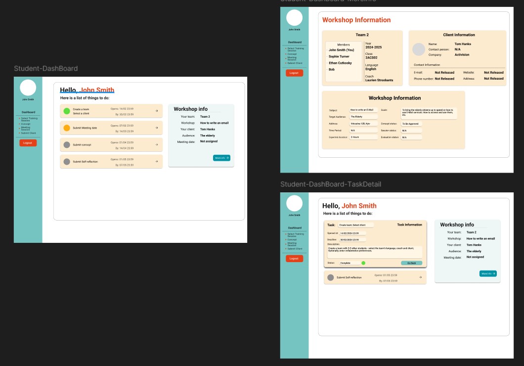Select underlined 'Hello, John Smith' heading
The height and width of the screenshot is (366, 524).
point(87,90)
